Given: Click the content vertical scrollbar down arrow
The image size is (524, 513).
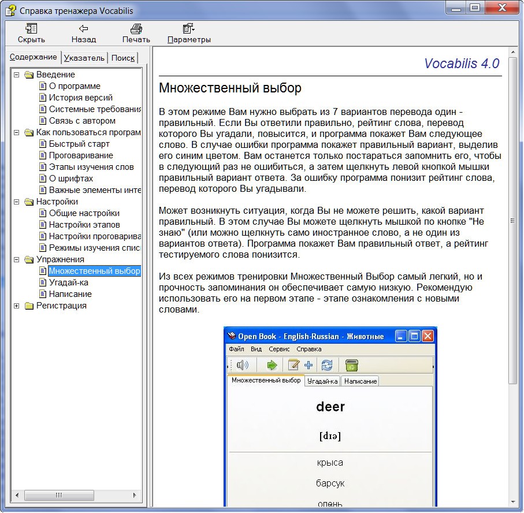Looking at the screenshot, I should coord(512,501).
